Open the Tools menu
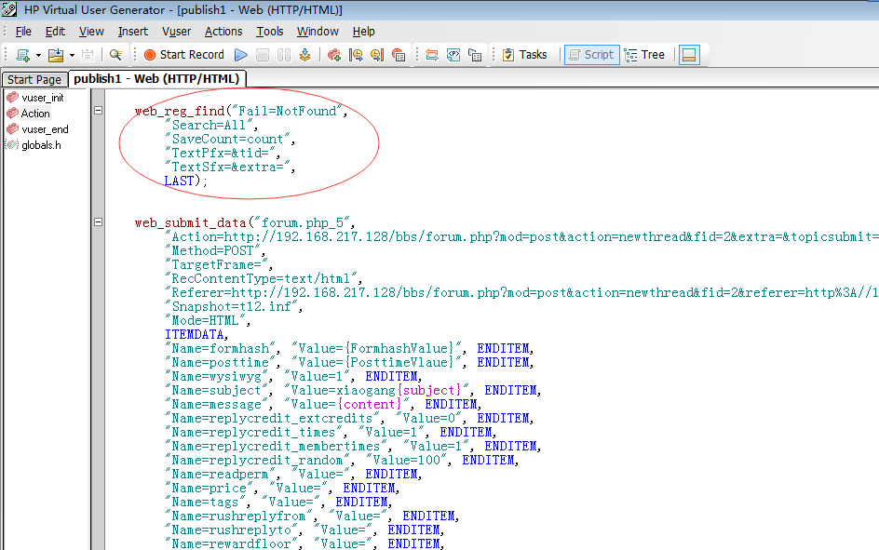This screenshot has width=879, height=550. pos(270,32)
